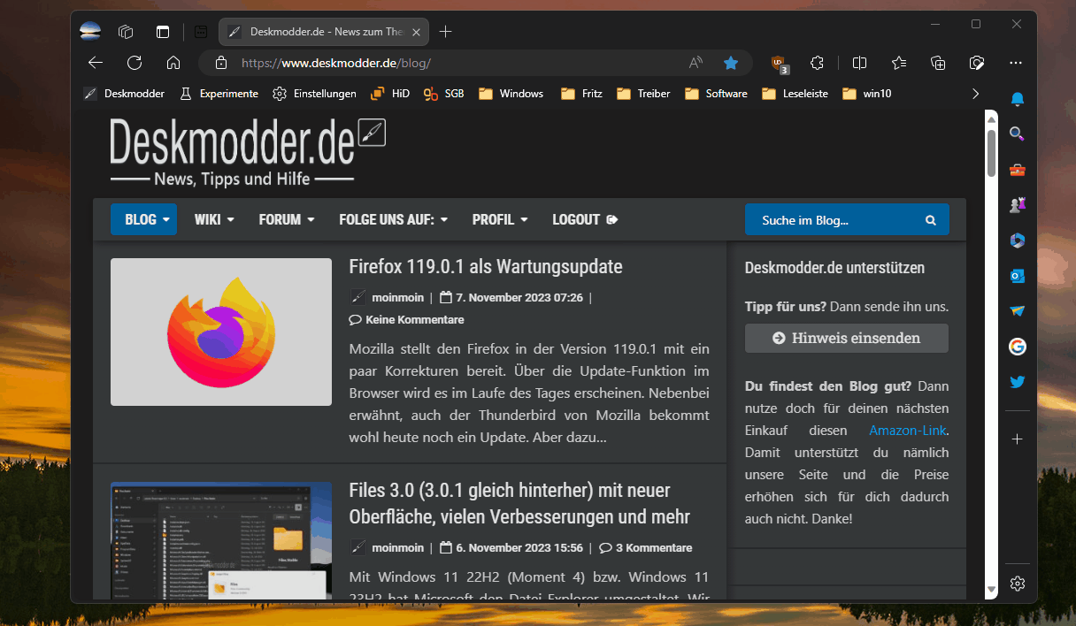View site info via the lock icon
Image resolution: width=1076 pixels, height=626 pixels.
[x=222, y=63]
